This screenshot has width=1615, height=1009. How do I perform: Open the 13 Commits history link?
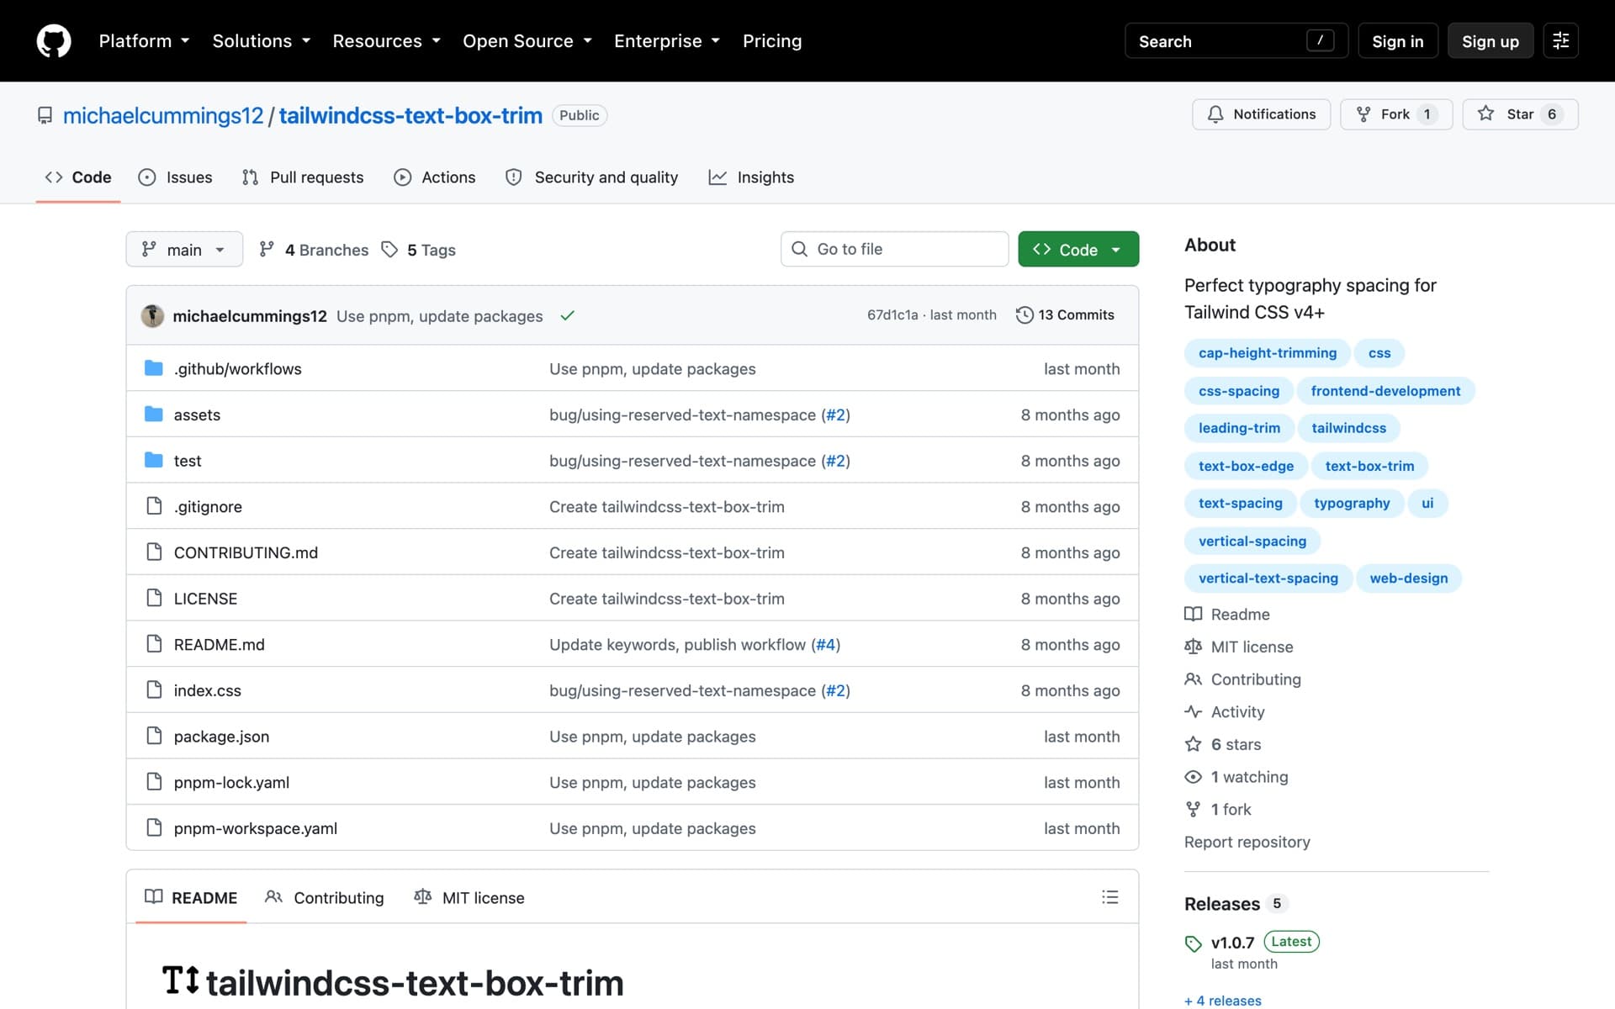[x=1065, y=314]
